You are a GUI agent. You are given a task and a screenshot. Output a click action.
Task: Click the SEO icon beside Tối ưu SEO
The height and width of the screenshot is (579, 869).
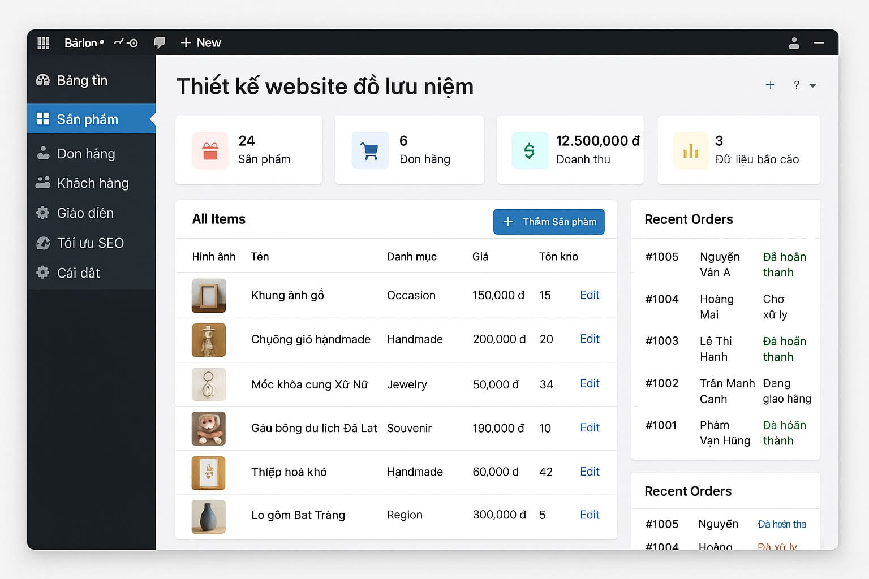[x=43, y=243]
